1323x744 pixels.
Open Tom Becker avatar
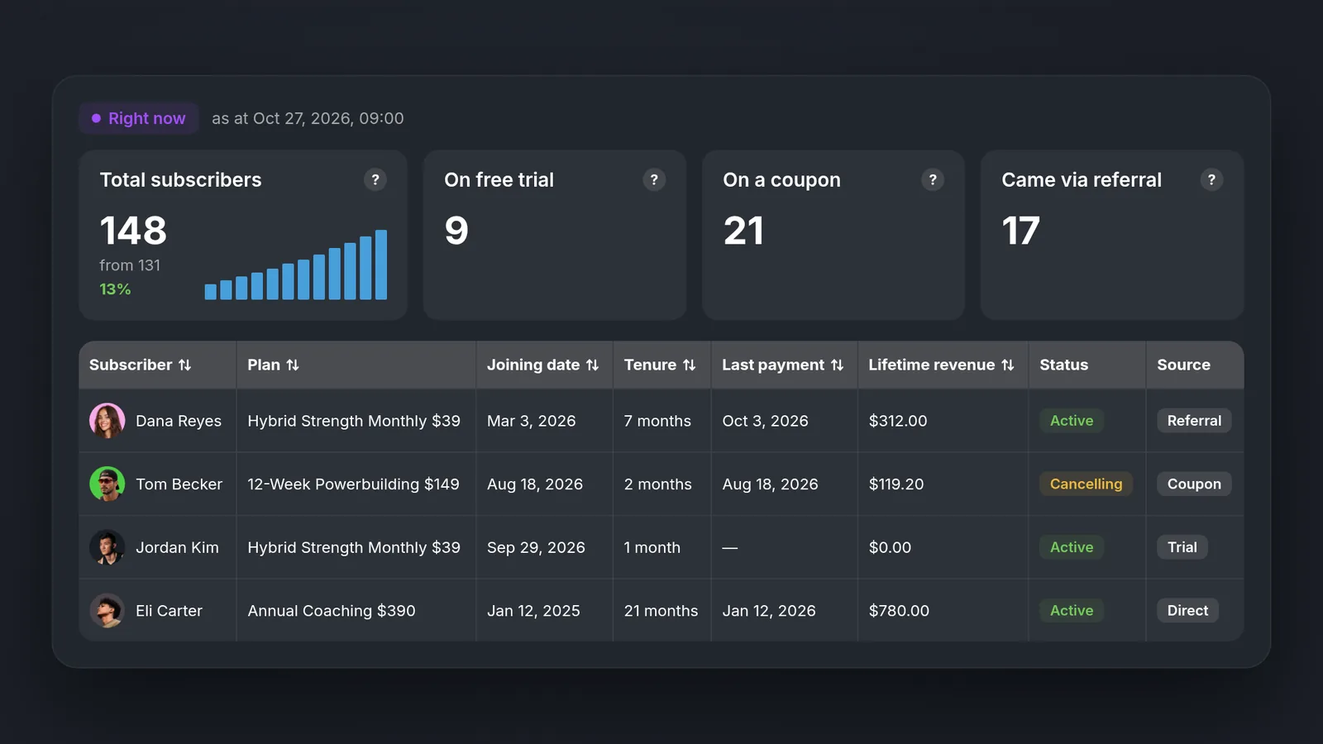(107, 484)
